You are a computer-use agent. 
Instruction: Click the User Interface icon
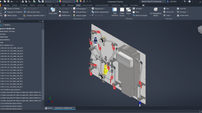tap(115, 10)
